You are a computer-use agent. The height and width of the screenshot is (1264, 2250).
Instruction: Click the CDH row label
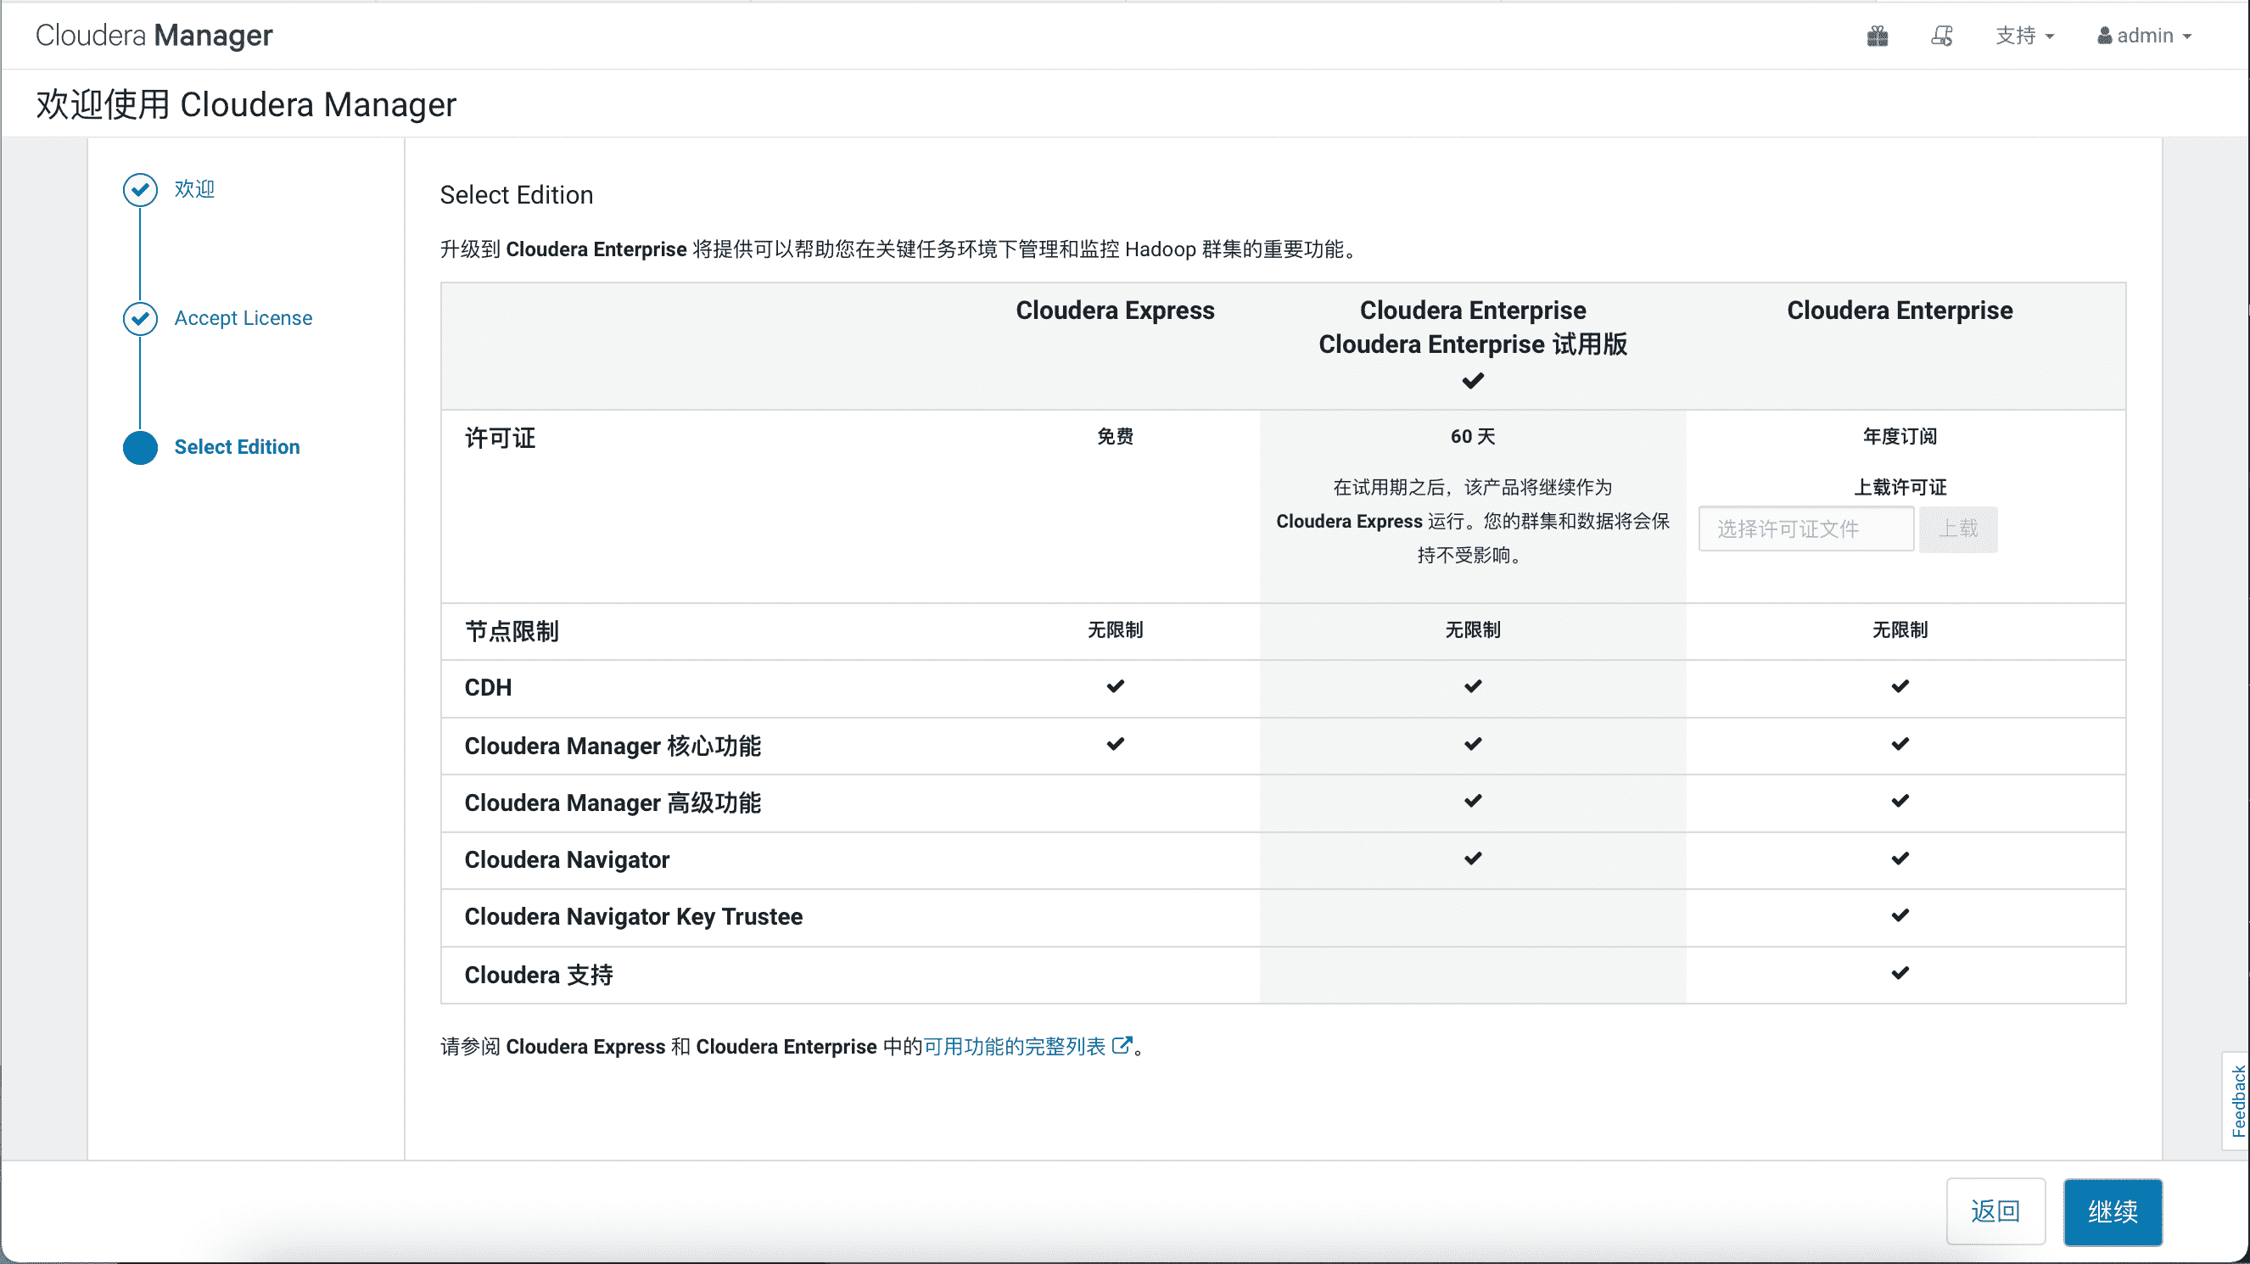[x=487, y=688]
